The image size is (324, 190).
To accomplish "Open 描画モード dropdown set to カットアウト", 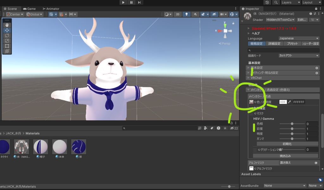I will [299, 56].
